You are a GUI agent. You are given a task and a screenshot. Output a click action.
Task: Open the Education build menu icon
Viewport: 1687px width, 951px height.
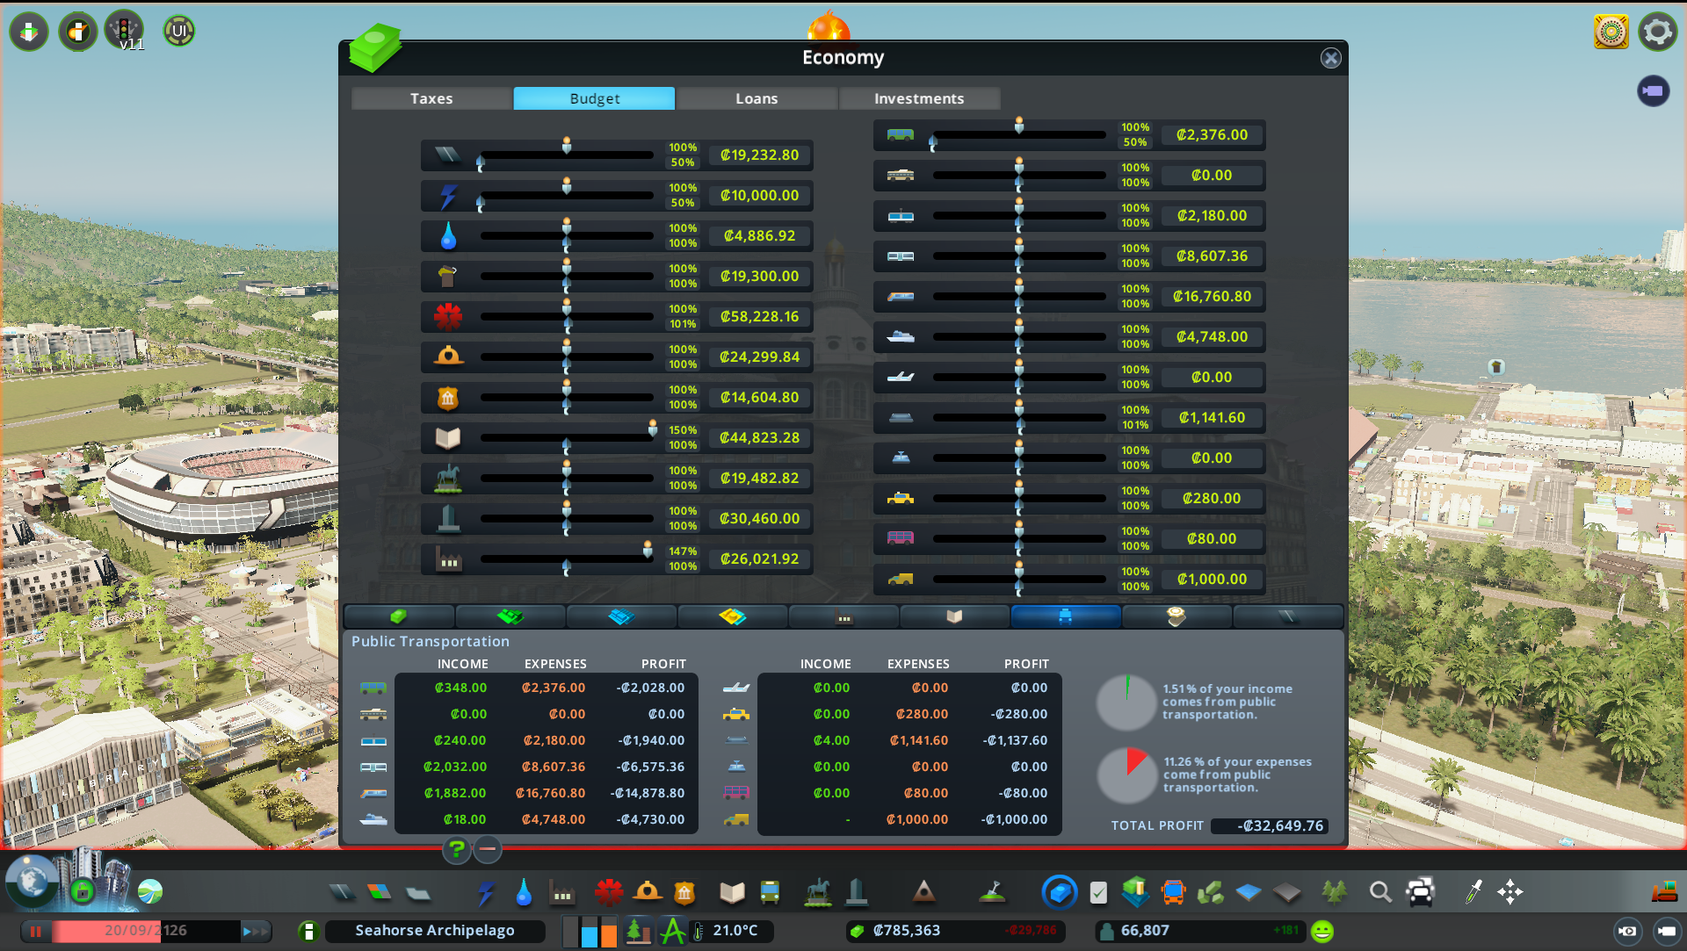point(732,893)
